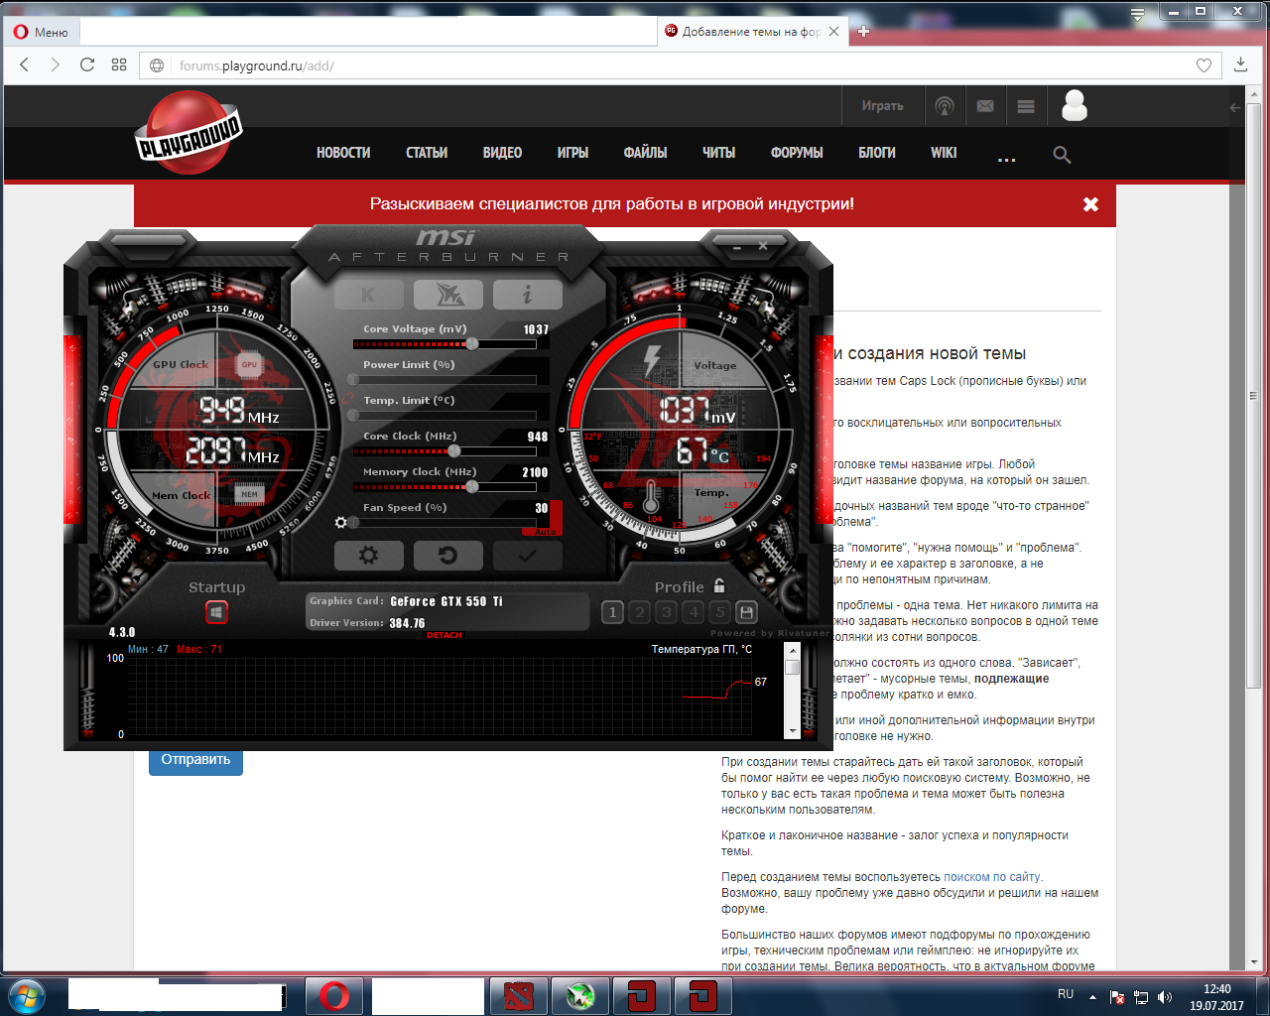Expand the '...' more menu in site navigation
The height and width of the screenshot is (1016, 1270).
(1006, 157)
